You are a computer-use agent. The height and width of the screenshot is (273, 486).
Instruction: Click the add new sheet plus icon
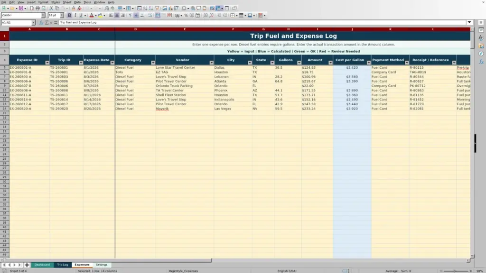tap(27, 265)
